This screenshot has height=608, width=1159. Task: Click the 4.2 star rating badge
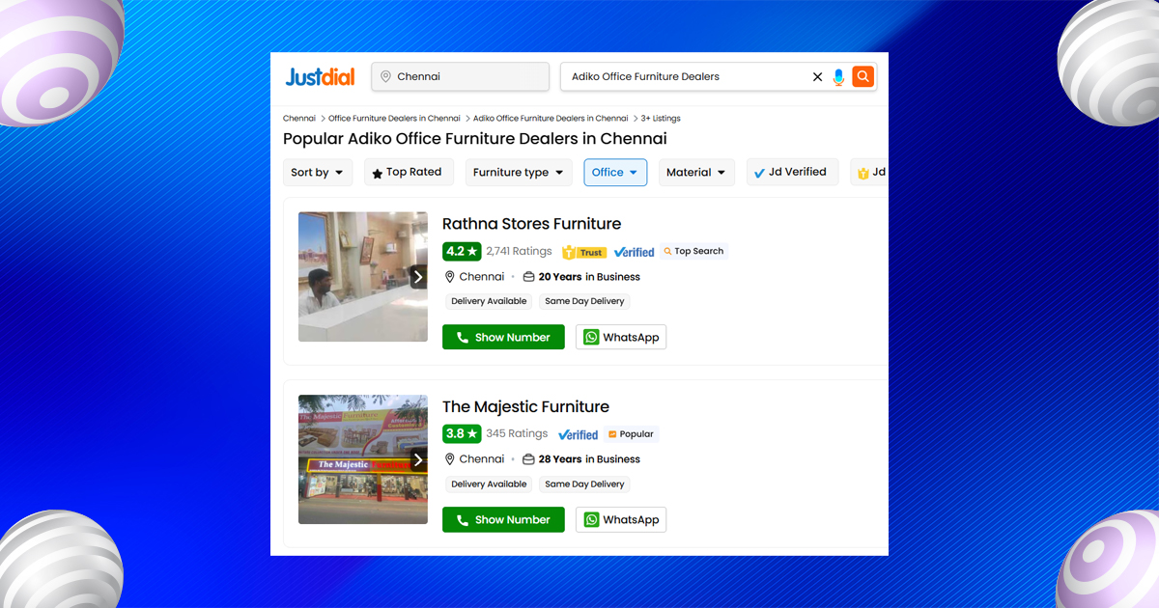coord(462,252)
